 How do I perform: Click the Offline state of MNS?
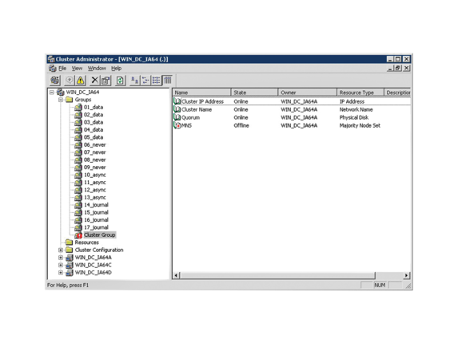[241, 125]
